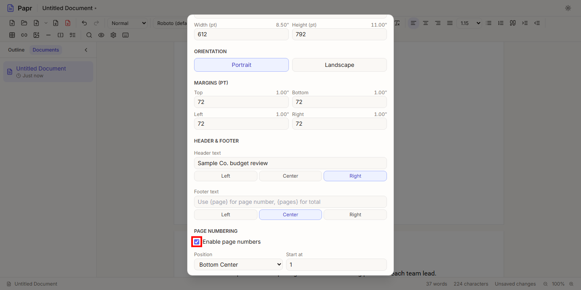The height and width of the screenshot is (290, 581).
Task: Click Unsaved changes in status bar
Action: click(515, 284)
